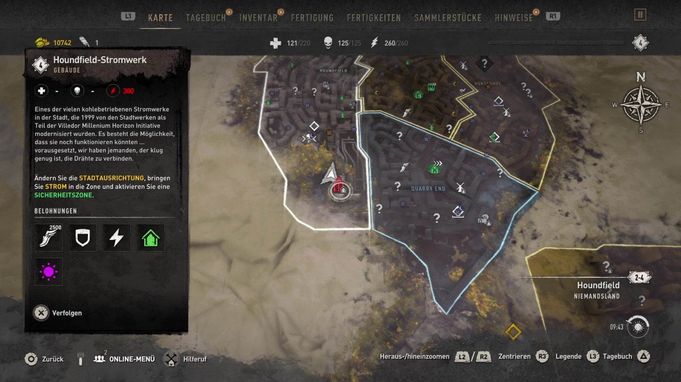Switch to the Inventar tab
The width and height of the screenshot is (681, 382).
[258, 18]
